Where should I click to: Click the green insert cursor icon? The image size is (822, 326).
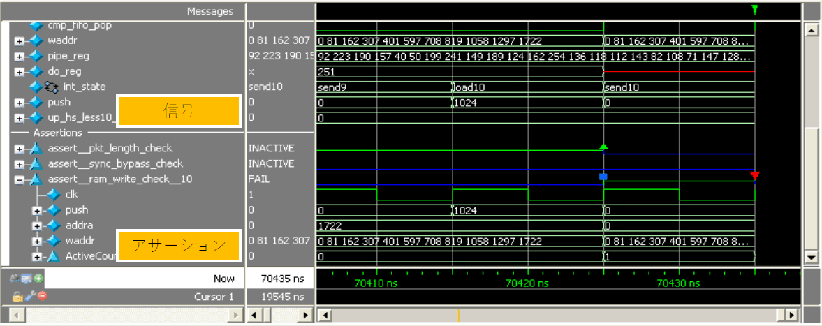(x=39, y=279)
